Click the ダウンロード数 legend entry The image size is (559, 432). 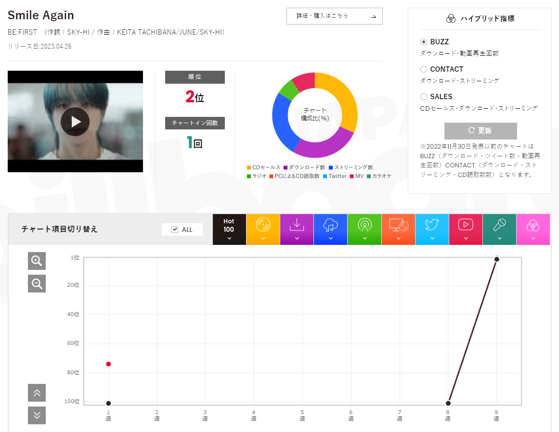(304, 167)
